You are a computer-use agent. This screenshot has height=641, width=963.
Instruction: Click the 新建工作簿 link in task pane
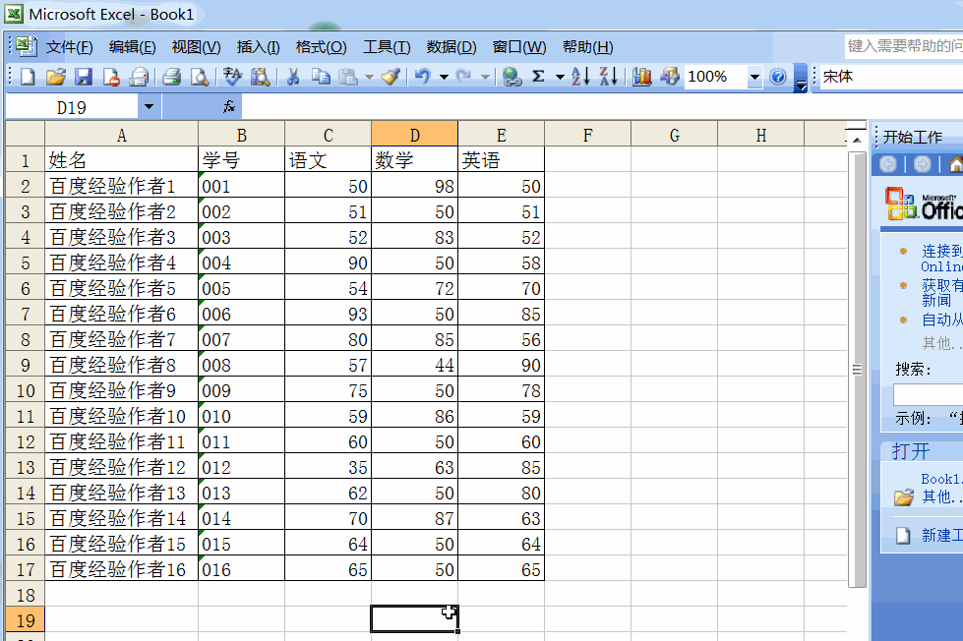[941, 535]
